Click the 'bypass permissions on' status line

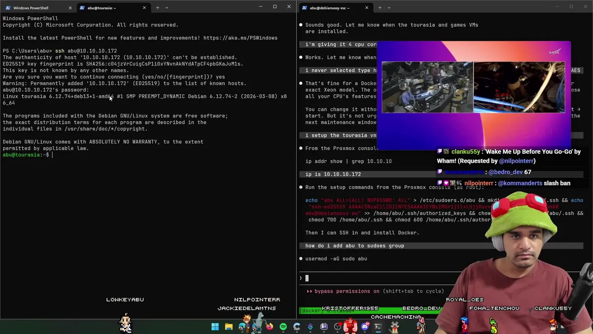[x=375, y=291]
